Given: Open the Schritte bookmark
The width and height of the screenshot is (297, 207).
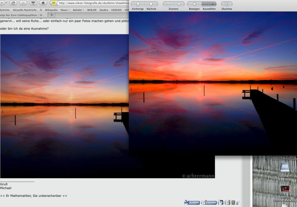Looking at the screenshot, I should [x=5, y=10].
